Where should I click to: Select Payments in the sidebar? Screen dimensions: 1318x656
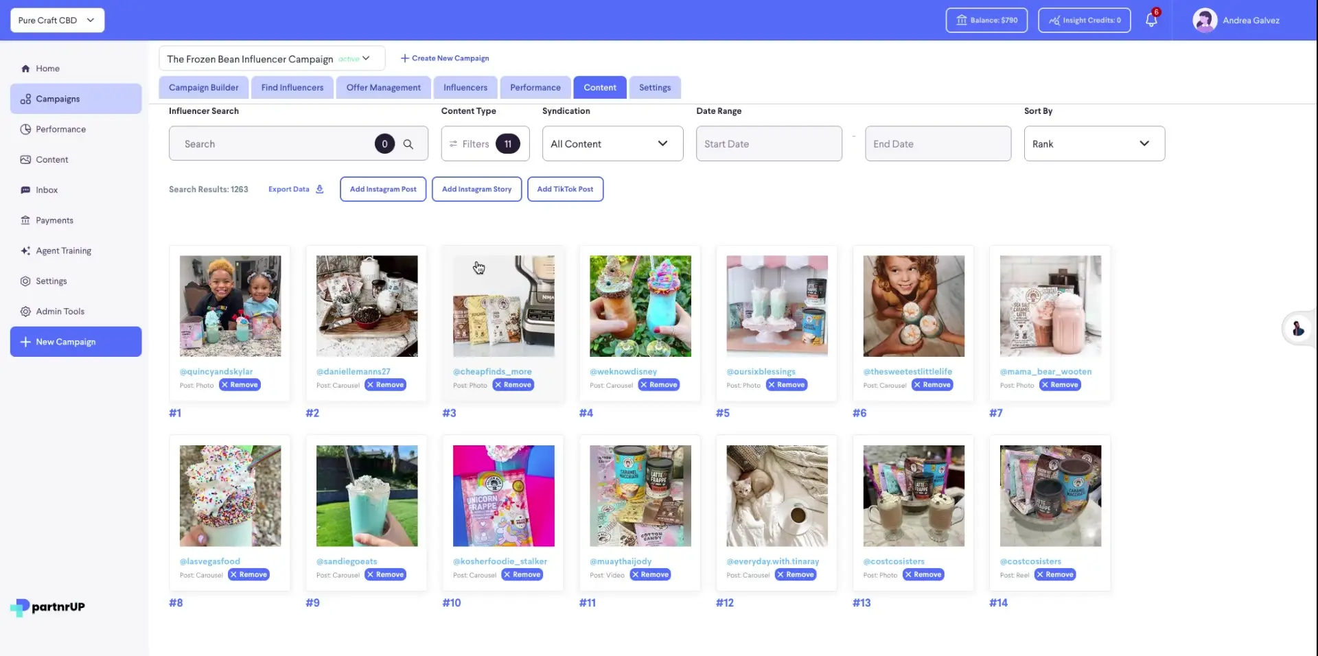[54, 220]
